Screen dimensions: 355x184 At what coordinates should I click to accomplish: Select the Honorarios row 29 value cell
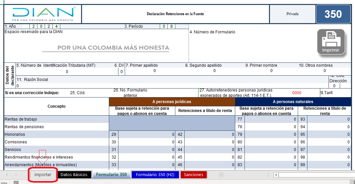pos(147,134)
